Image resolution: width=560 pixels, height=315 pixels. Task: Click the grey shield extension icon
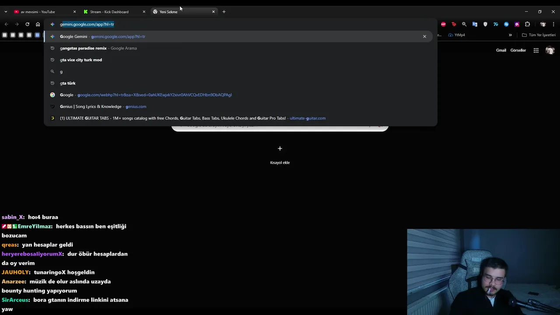485,24
